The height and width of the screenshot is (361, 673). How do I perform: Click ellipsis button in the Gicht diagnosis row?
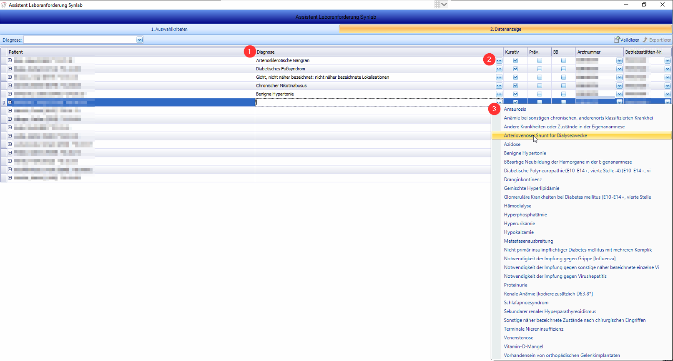coord(499,77)
